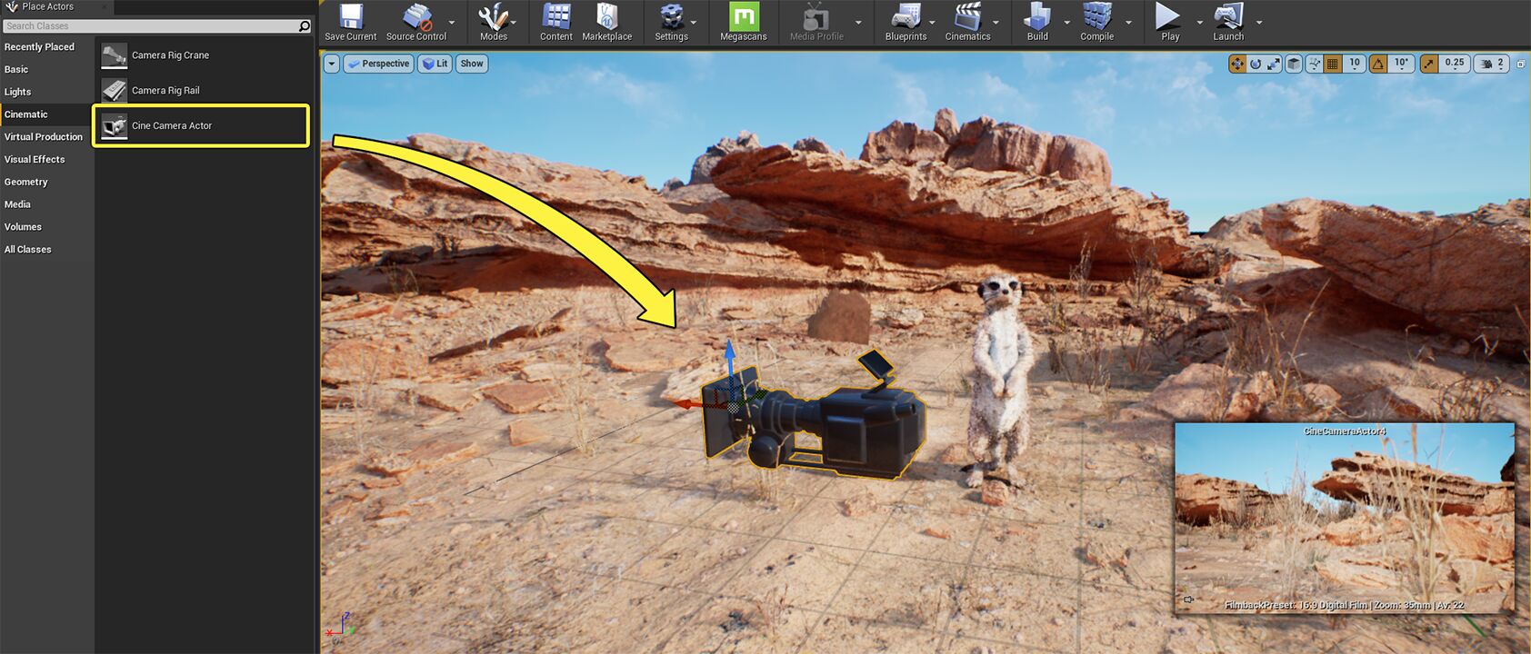This screenshot has height=654, width=1531.
Task: Expand the Modes dropdown arrow
Action: [514, 22]
